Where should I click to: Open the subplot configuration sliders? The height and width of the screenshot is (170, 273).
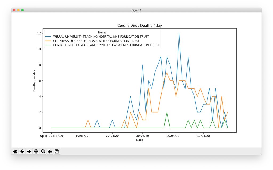click(x=50, y=151)
